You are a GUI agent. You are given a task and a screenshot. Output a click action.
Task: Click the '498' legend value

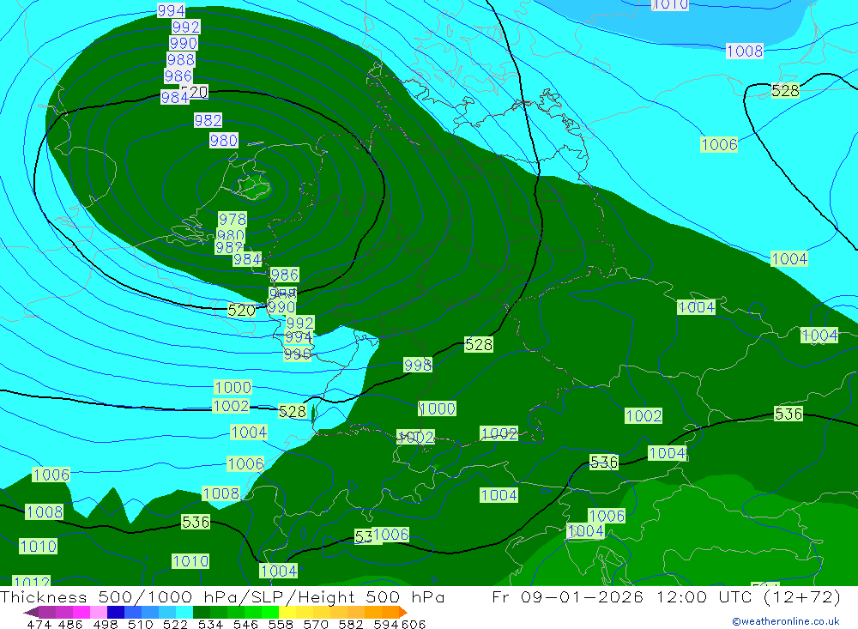(106, 624)
